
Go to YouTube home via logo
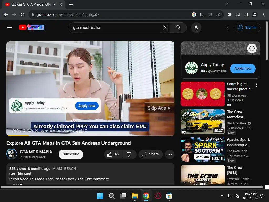coord(32,27)
